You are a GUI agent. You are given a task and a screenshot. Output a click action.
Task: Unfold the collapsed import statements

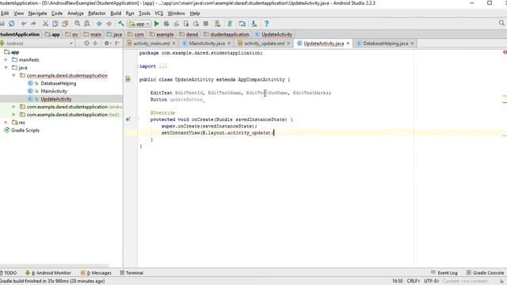click(163, 66)
